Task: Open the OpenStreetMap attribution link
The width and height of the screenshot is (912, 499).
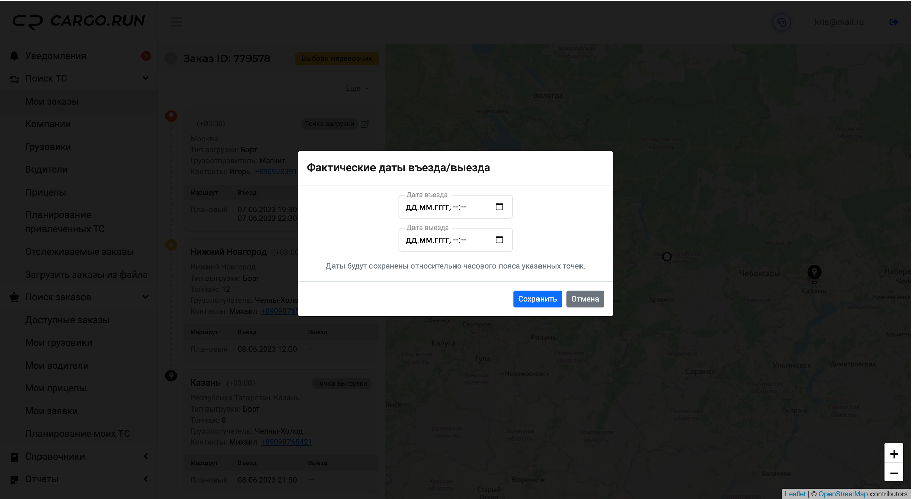Action: [x=843, y=494]
